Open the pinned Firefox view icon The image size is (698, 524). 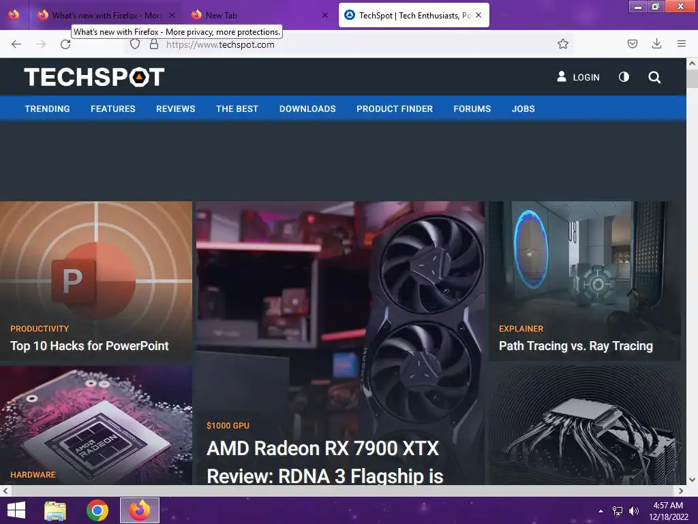tap(14, 15)
